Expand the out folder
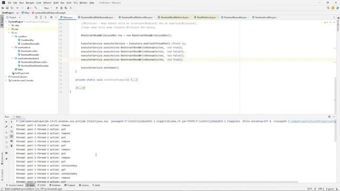Screen dimensions: 340x191 (x=9, y=29)
